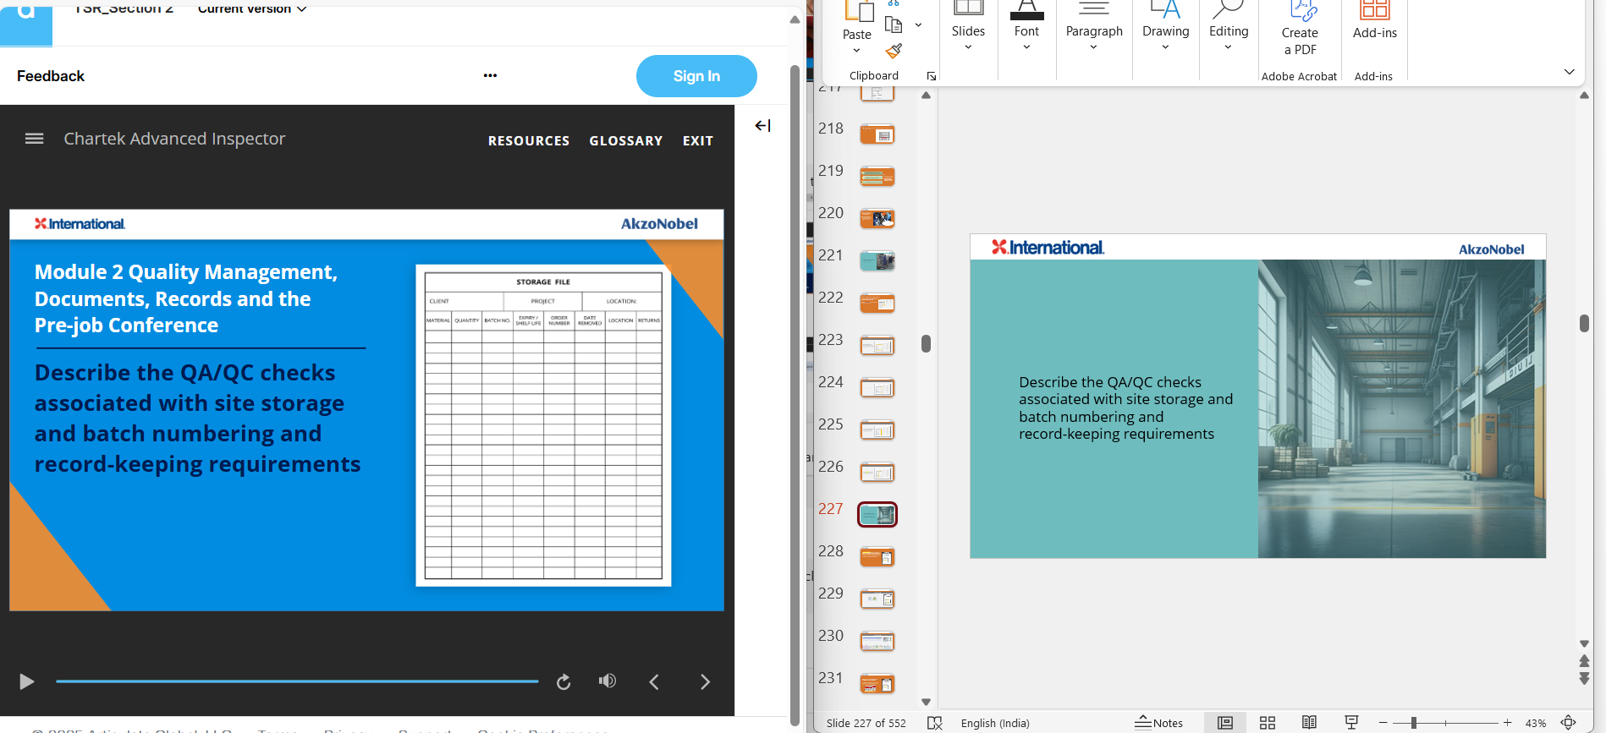The width and height of the screenshot is (1606, 733).
Task: Open the course hamburger menu
Action: tap(35, 139)
